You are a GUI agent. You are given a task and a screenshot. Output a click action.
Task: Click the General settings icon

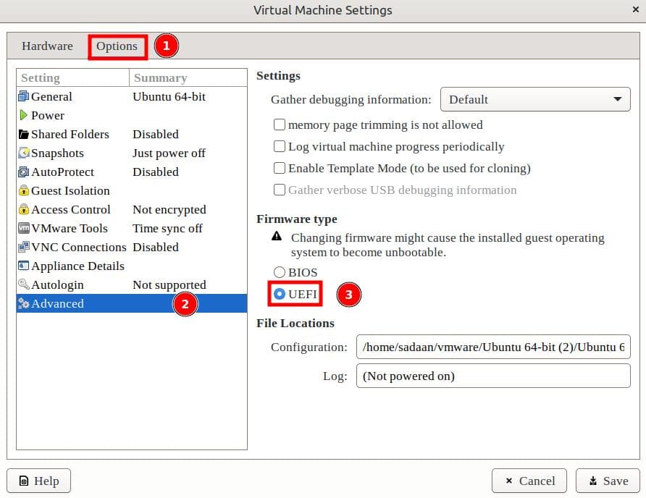coord(23,96)
